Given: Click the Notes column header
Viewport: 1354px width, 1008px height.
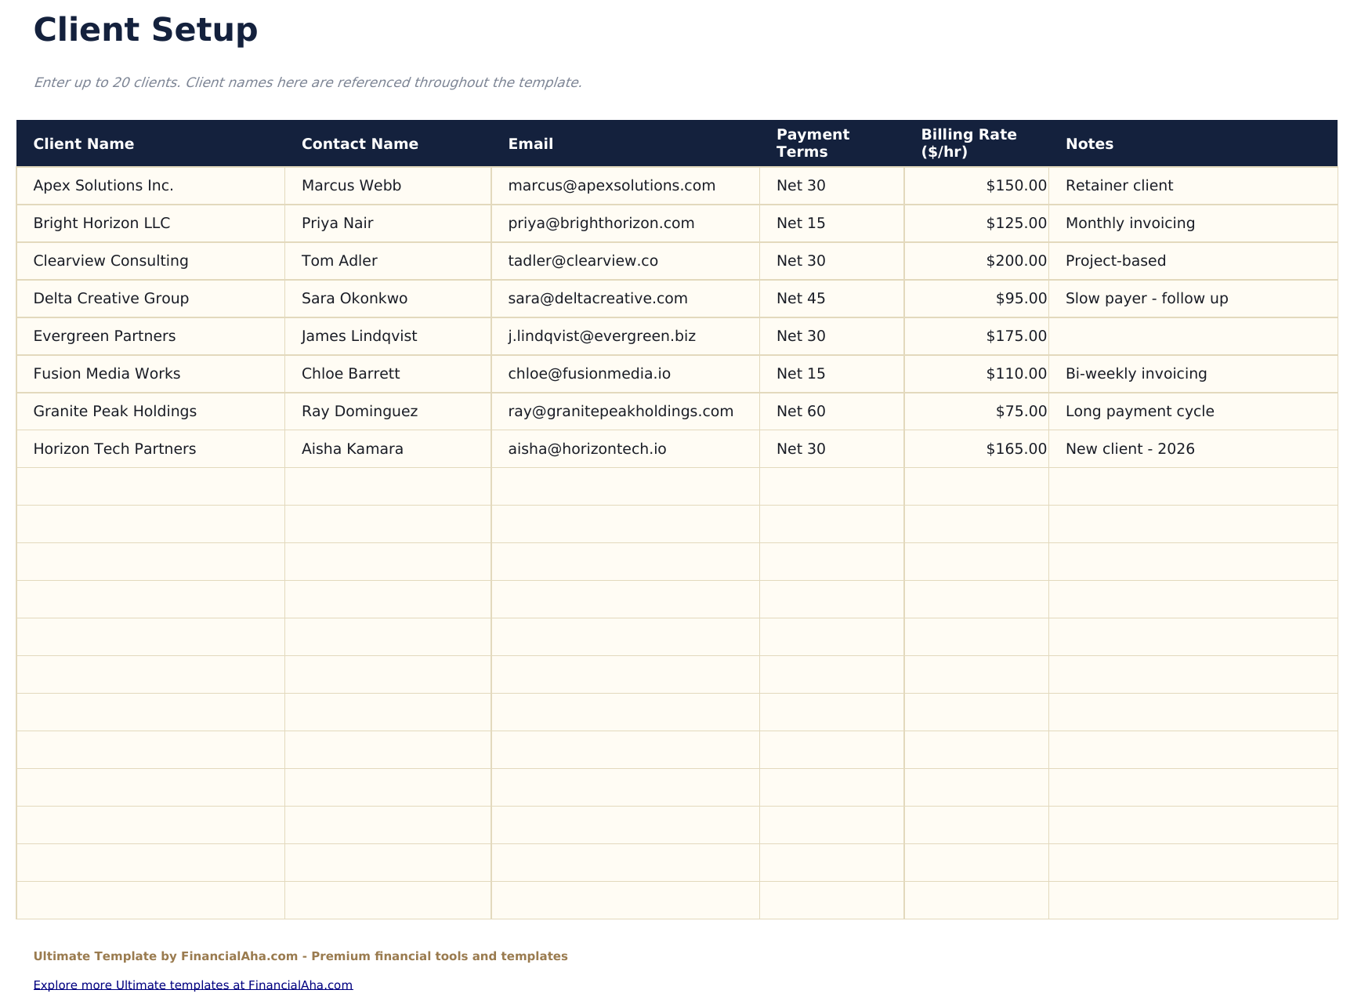Looking at the screenshot, I should 1090,144.
